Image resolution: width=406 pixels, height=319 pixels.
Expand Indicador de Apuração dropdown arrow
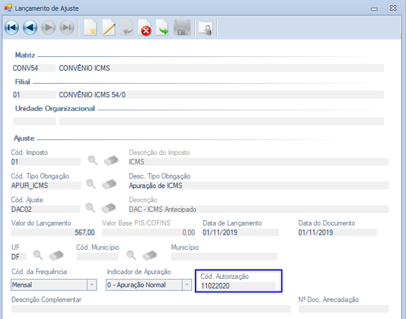pos(187,285)
